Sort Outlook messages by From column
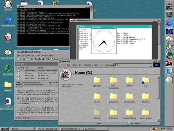174x131 pixels. click(x=31, y=68)
